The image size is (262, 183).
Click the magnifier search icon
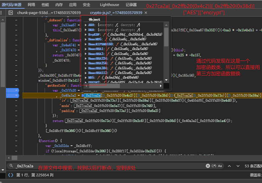11,166
